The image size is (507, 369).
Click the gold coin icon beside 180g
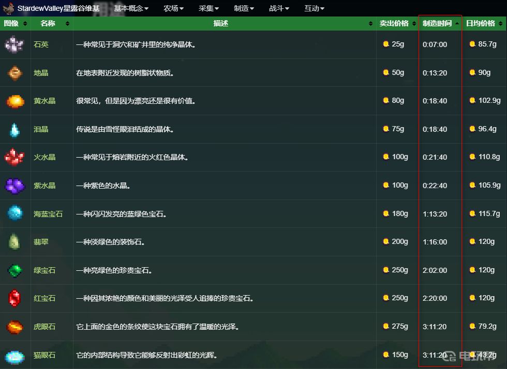click(386, 213)
